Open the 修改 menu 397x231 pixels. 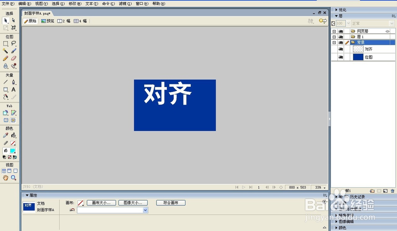(75, 4)
